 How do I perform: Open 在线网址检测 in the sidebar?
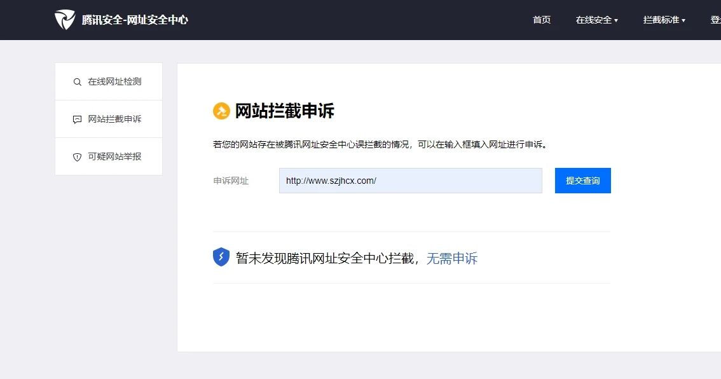click(109, 81)
